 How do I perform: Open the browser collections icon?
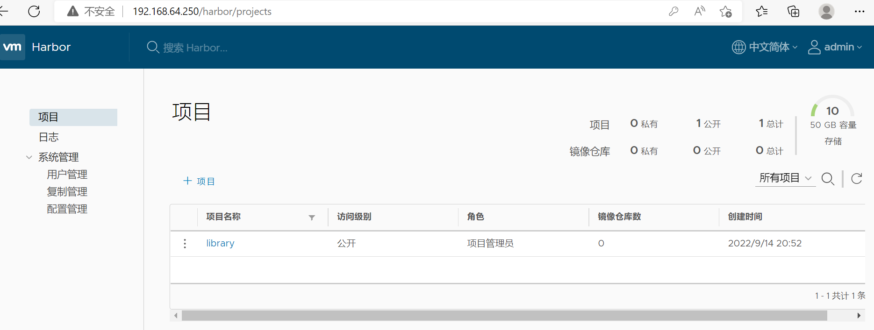point(794,11)
